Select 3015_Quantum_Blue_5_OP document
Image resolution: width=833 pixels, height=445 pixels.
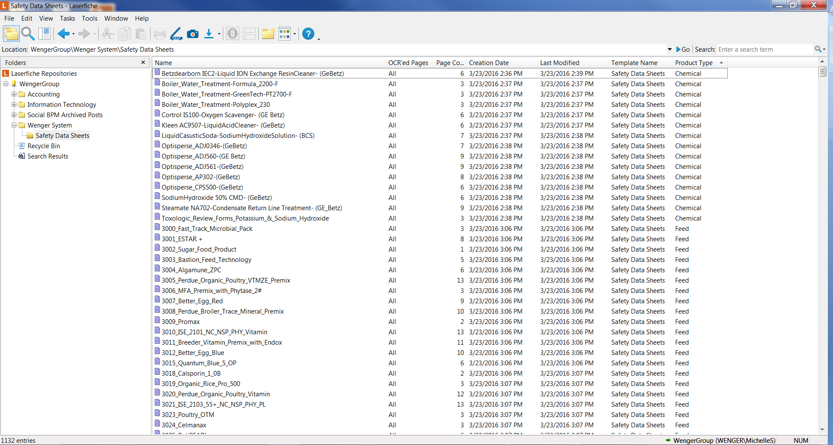[x=199, y=363]
